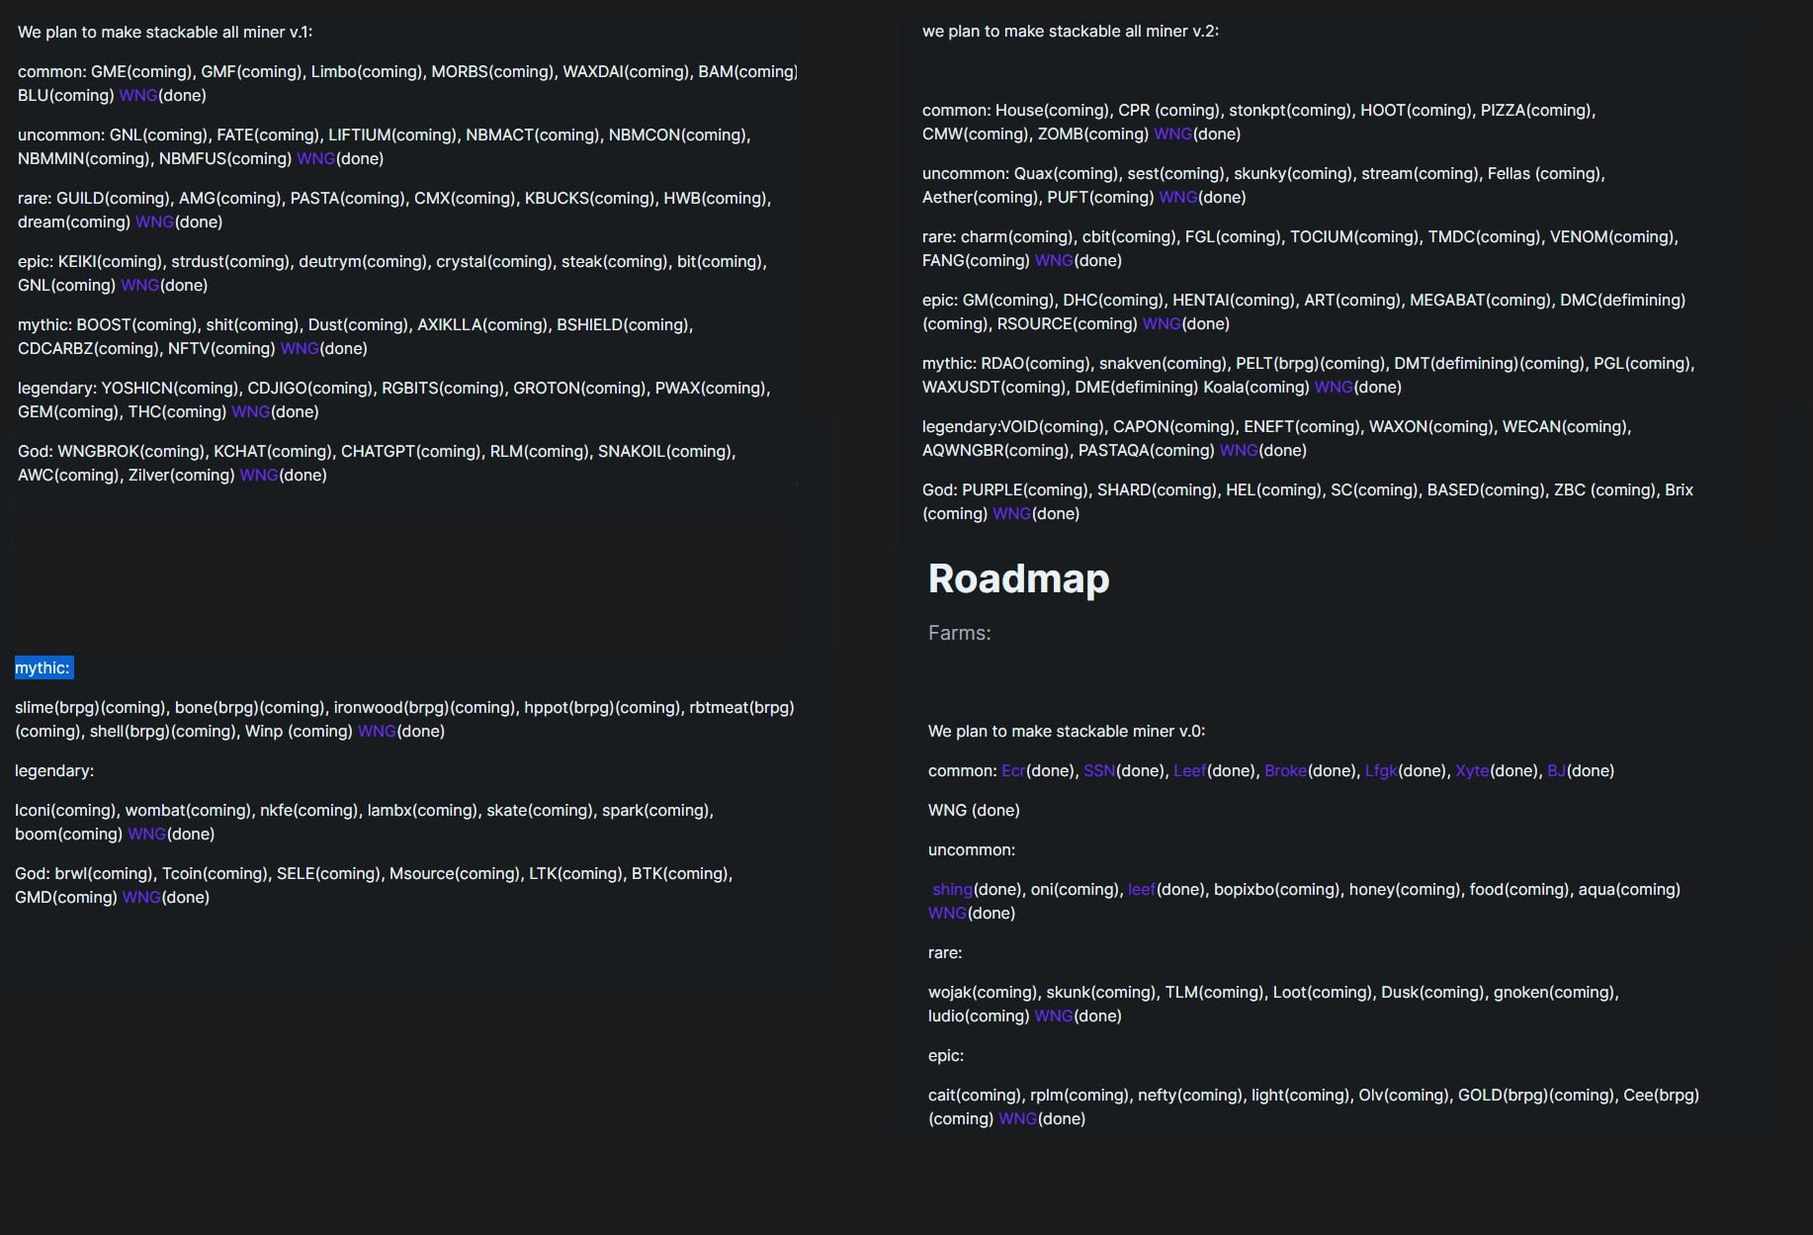Click the 'PIZZA(coming)' entry
Image resolution: width=1813 pixels, height=1235 pixels.
point(1536,111)
